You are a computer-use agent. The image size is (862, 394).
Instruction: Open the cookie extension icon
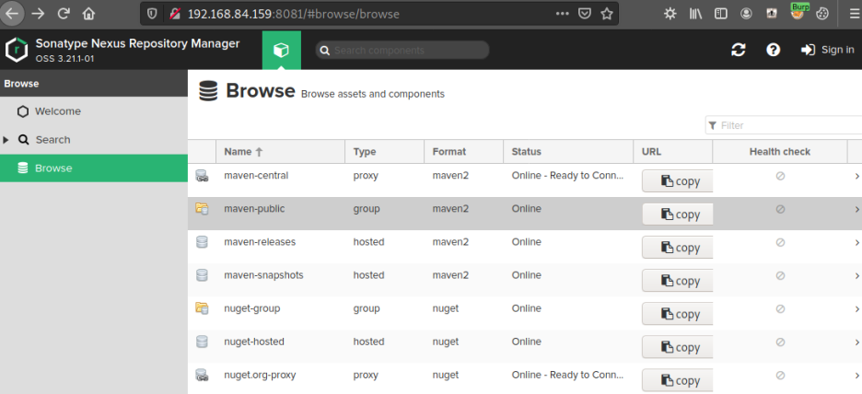[x=821, y=15]
